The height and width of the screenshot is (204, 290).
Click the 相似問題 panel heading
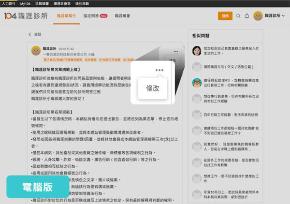[201, 36]
